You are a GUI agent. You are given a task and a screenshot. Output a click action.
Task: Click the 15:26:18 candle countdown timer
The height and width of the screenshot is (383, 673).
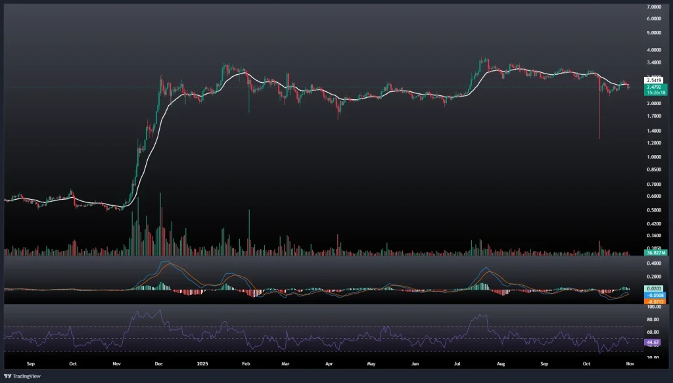point(635,93)
